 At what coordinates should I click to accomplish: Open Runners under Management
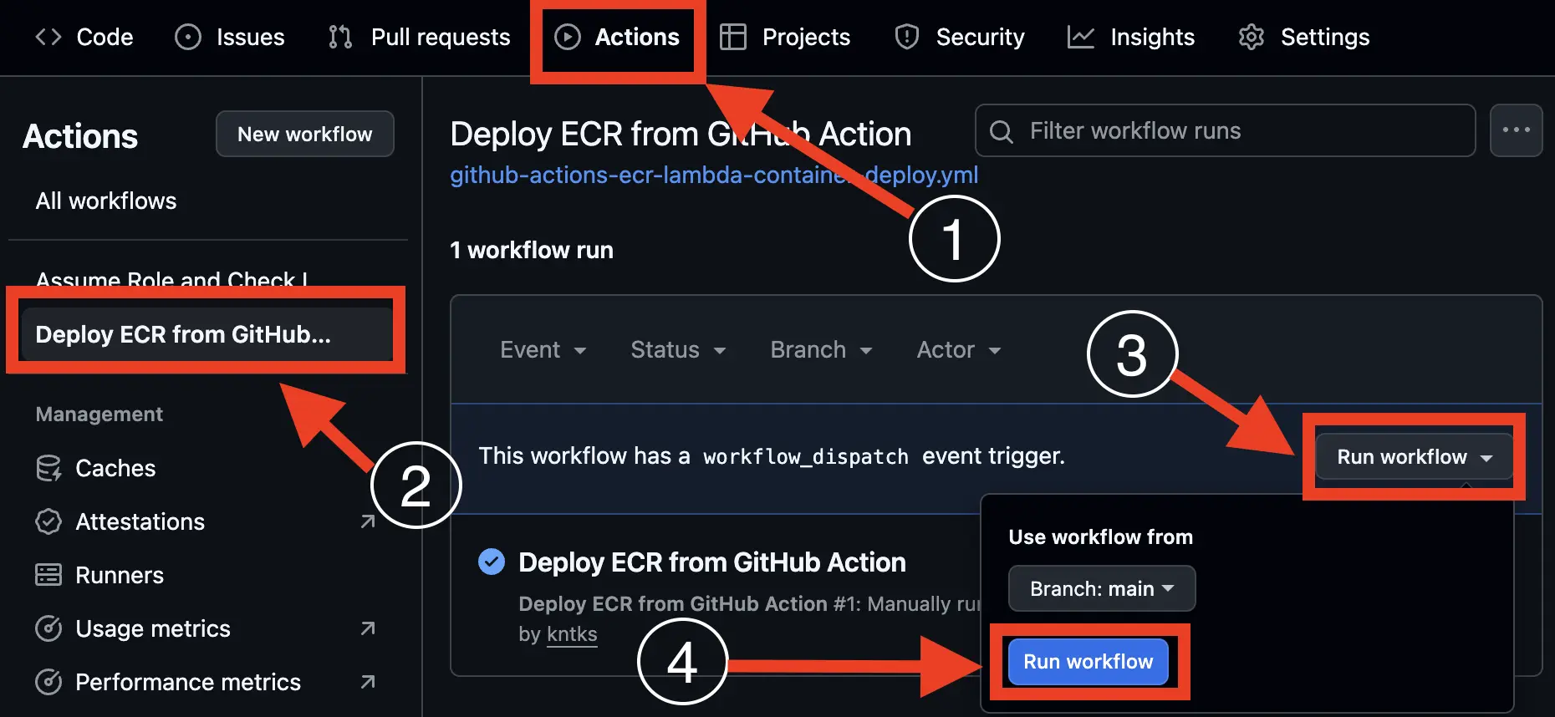120,575
